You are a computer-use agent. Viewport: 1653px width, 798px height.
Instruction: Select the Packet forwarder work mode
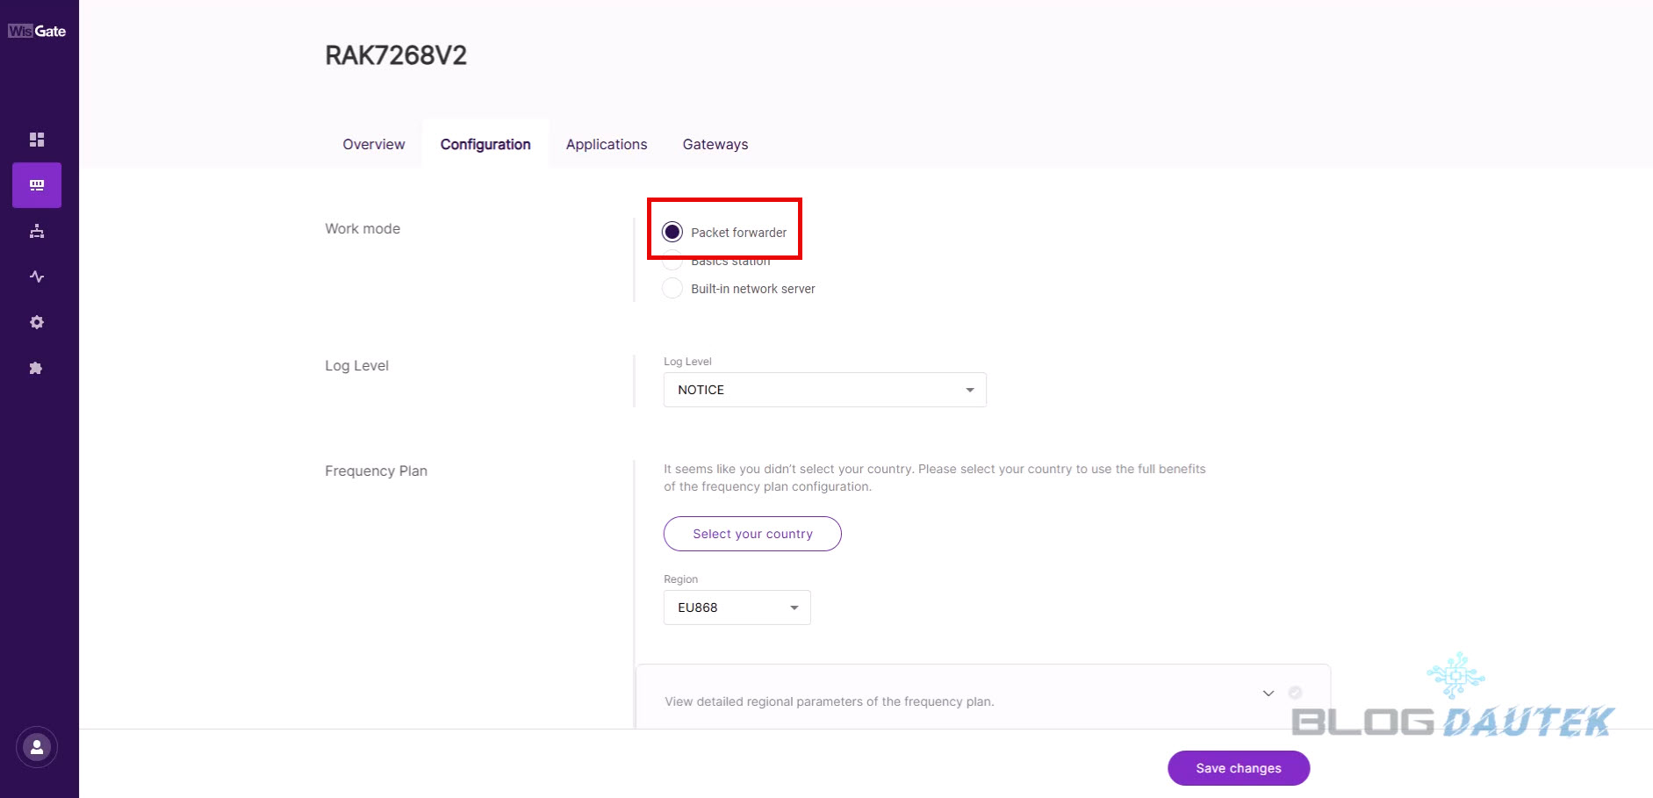(672, 232)
